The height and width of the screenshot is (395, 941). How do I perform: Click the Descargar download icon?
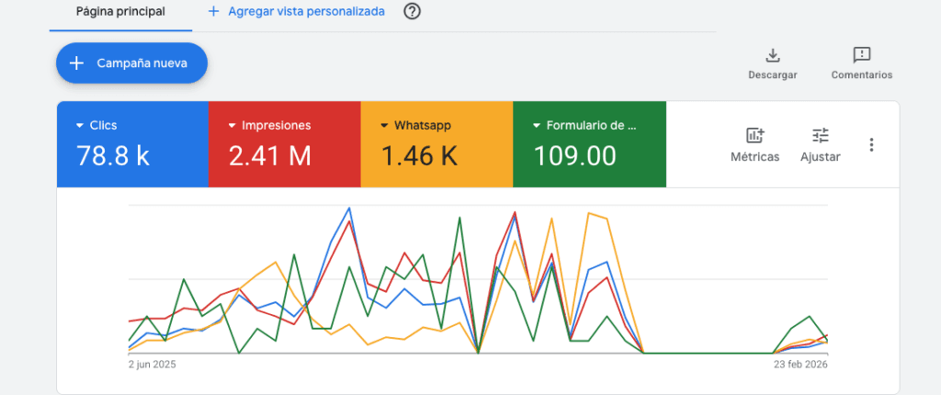click(x=772, y=55)
